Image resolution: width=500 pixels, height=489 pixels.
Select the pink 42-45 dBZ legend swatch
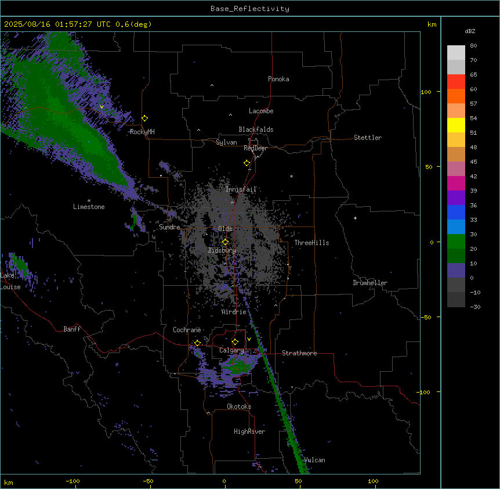(456, 169)
